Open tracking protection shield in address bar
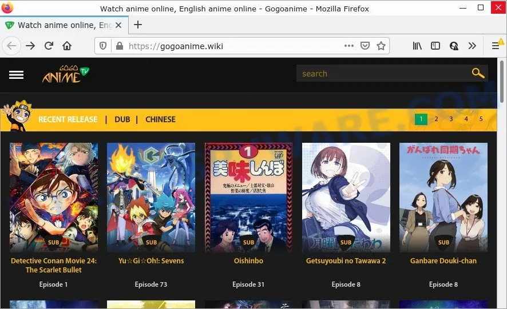 coord(103,46)
